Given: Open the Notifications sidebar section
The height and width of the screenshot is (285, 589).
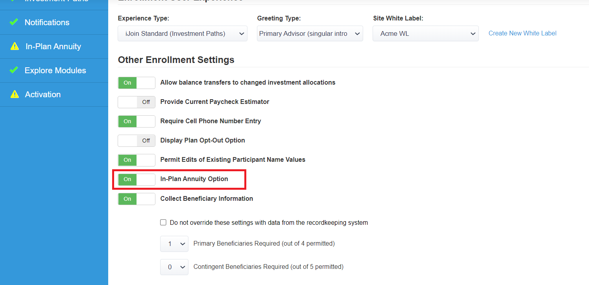Looking at the screenshot, I should tap(54, 22).
